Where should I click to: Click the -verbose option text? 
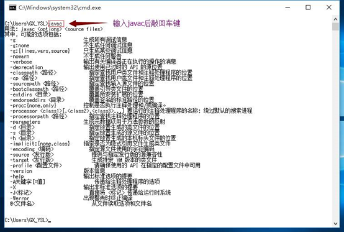click(21, 62)
